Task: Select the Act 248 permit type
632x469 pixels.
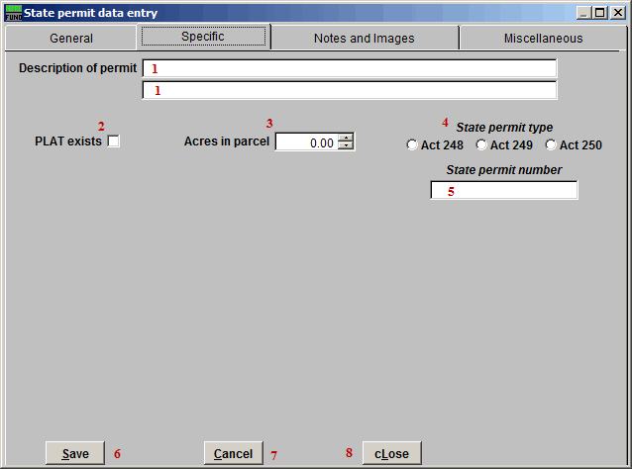Action: 412,145
